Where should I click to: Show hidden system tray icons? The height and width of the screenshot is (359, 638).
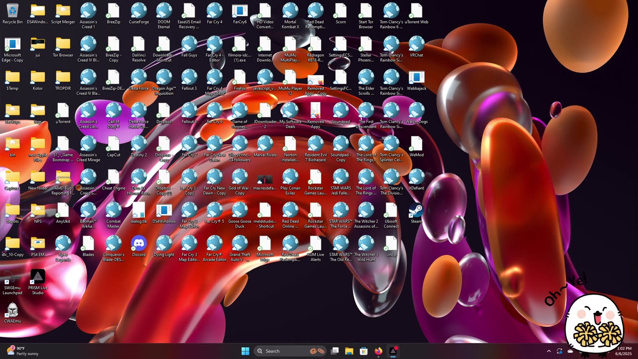[x=549, y=351]
